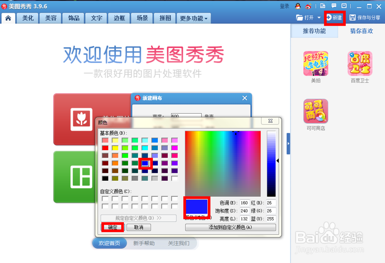This screenshot has width=385, height=263.
Task: Open the 美化 tab
Action: 28,18
